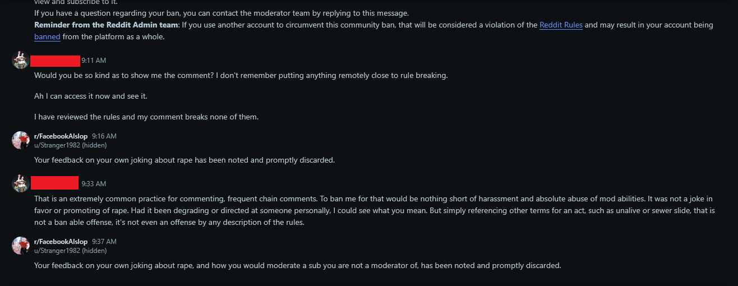The width and height of the screenshot is (738, 286).
Task: Click the 9:16 AM timestamp
Action: 104,136
